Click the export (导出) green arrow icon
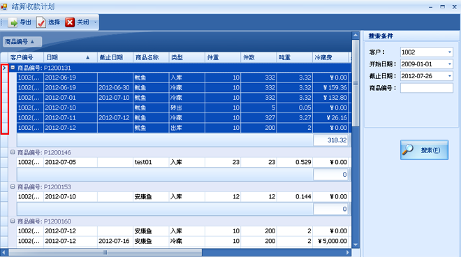This screenshot has height=257, width=461. [x=13, y=22]
